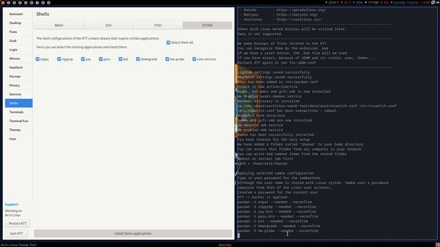Open the Privacy section in sidebar
Screen dimensions: 440x247
(x=19, y=85)
